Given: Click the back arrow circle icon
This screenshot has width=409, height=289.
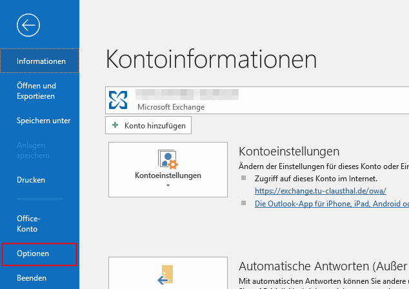Looking at the screenshot, I should [x=29, y=25].
